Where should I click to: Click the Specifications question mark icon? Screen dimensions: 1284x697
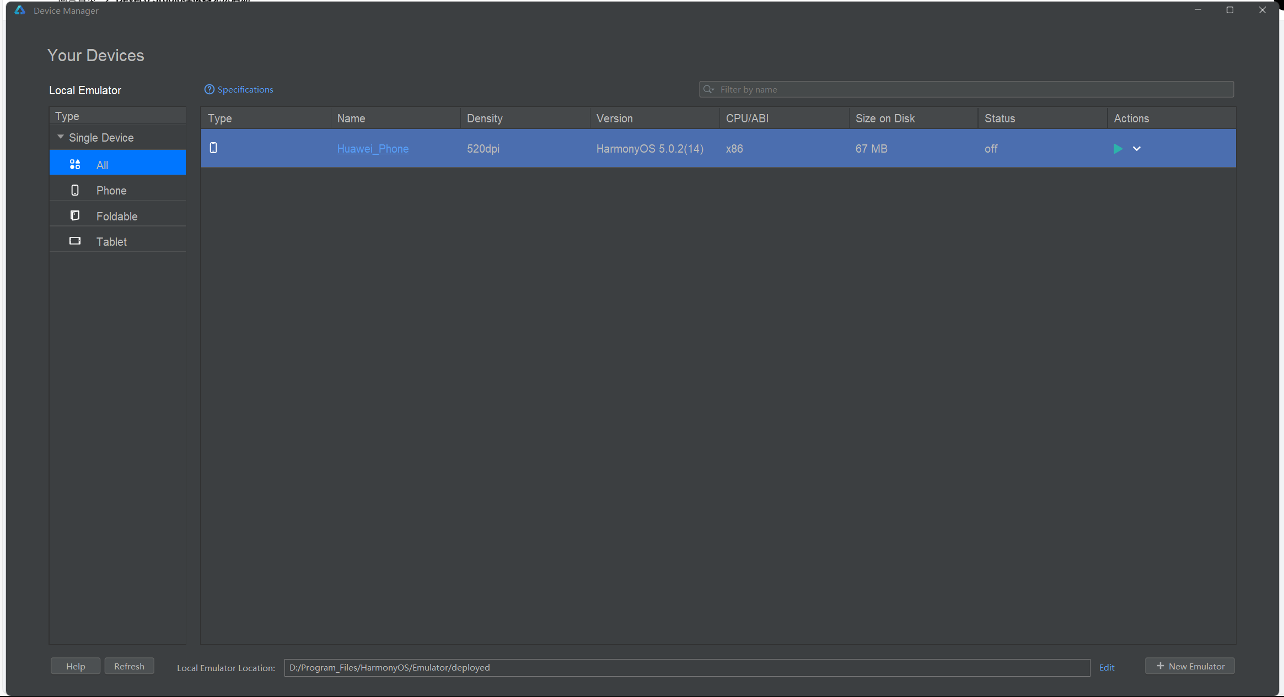[209, 89]
